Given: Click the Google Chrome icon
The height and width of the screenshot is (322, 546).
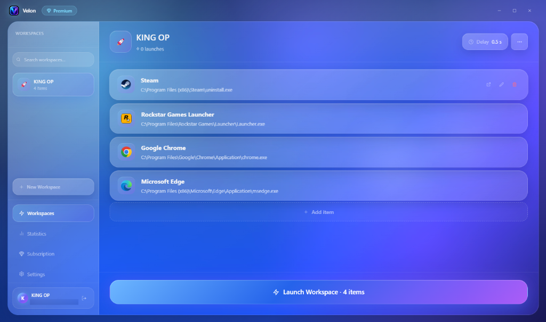Looking at the screenshot, I should click(x=126, y=152).
